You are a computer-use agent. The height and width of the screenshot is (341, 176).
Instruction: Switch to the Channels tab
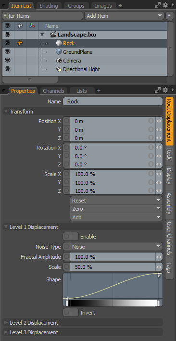pyautogui.click(x=53, y=91)
